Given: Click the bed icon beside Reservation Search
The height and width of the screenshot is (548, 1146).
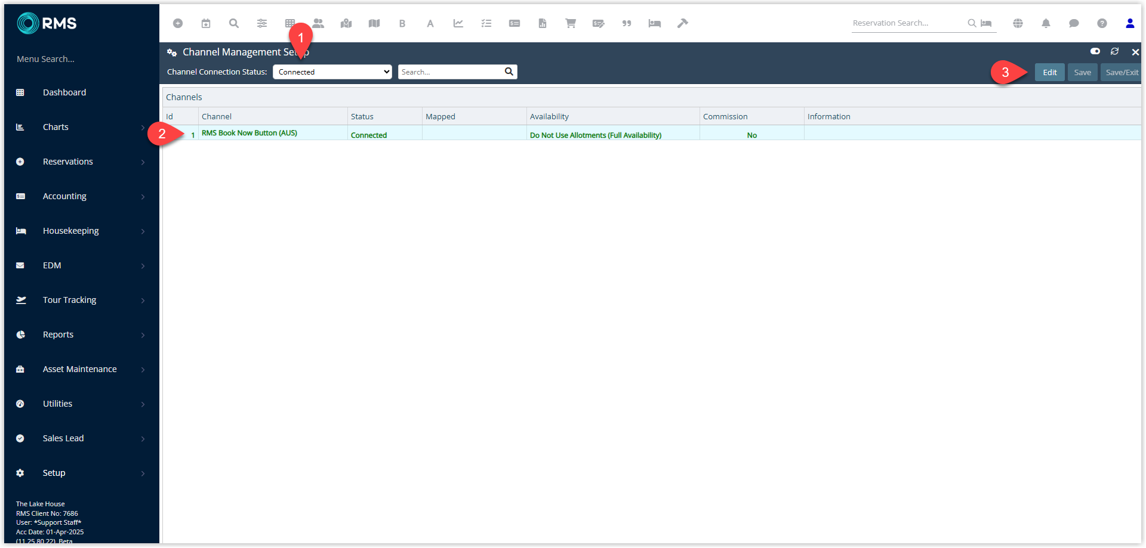Looking at the screenshot, I should coord(986,23).
